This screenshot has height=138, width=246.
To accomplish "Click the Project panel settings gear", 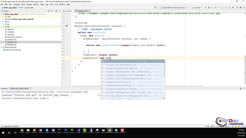I will 56,11.
